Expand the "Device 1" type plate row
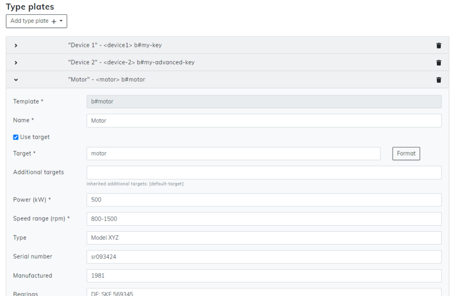 [16, 45]
